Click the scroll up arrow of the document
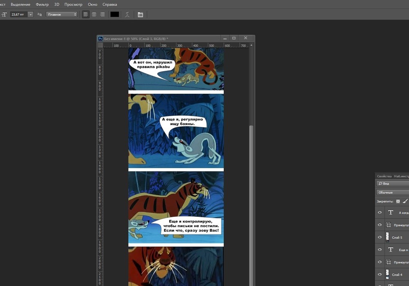The height and width of the screenshot is (286, 409). point(251,45)
